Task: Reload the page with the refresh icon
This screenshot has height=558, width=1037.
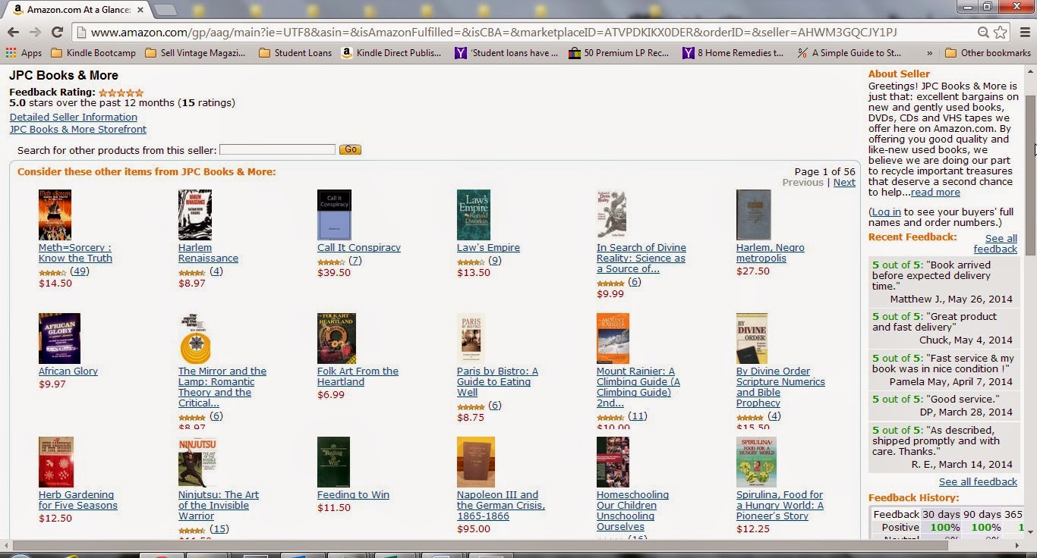Action: [x=57, y=32]
